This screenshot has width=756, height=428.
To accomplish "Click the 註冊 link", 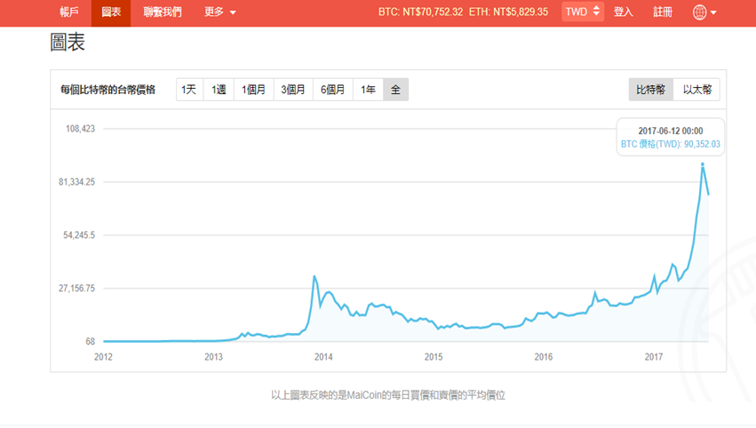I will click(x=663, y=12).
